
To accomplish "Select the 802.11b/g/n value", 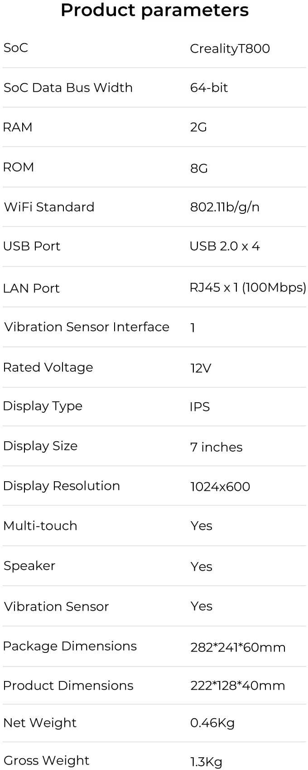I will tap(225, 207).
